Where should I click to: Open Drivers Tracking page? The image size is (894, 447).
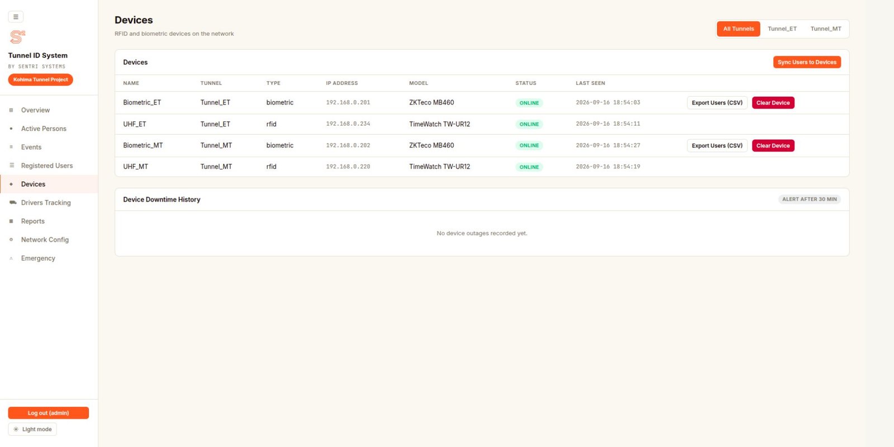pyautogui.click(x=49, y=202)
